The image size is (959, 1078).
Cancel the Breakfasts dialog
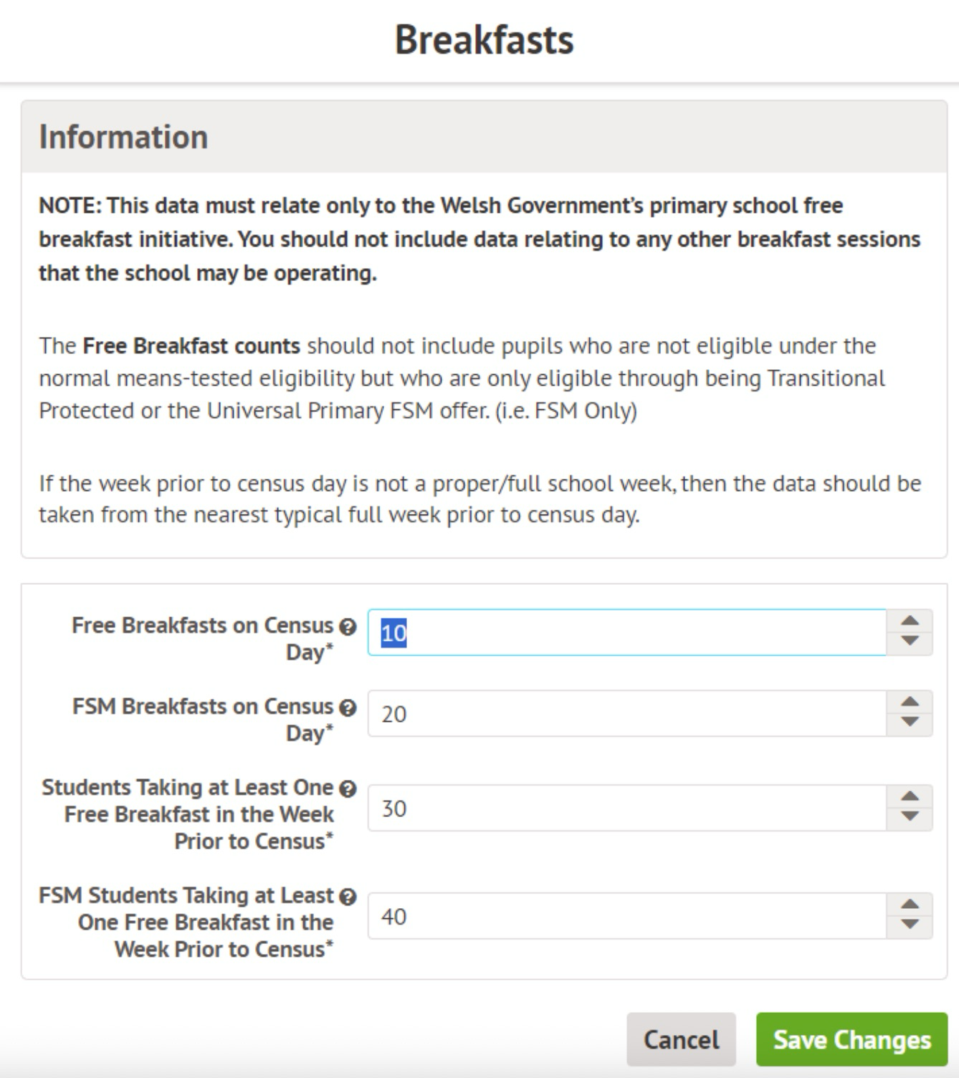point(681,1039)
